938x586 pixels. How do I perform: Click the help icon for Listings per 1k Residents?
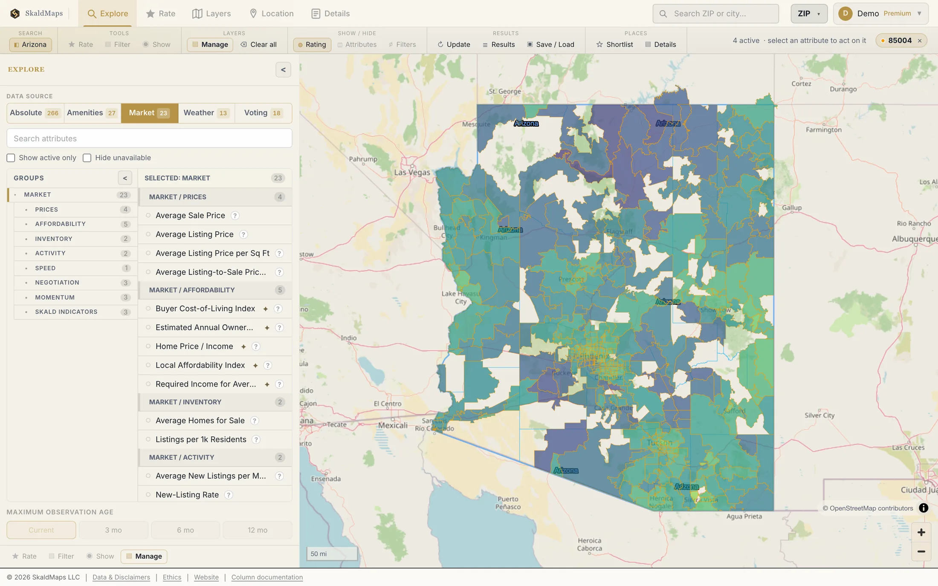(x=256, y=439)
